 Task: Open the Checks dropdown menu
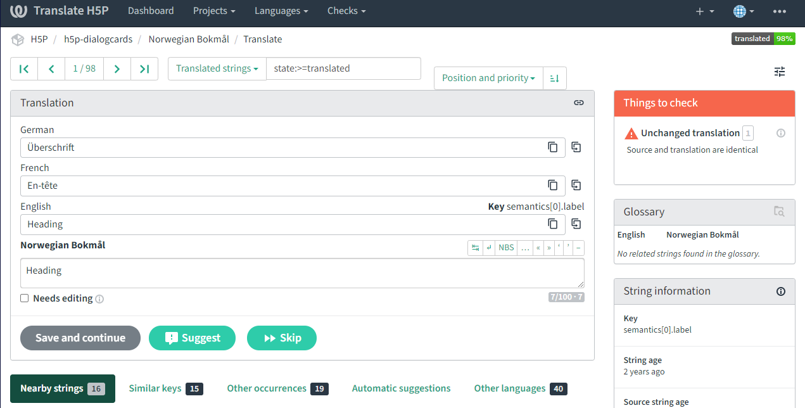point(346,11)
